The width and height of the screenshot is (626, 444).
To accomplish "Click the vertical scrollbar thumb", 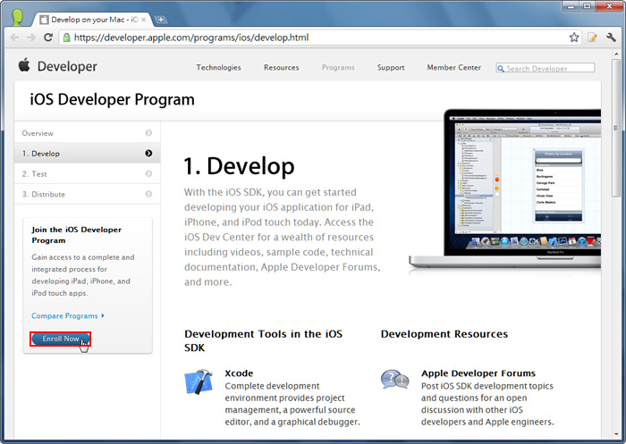I will pyautogui.click(x=615, y=128).
